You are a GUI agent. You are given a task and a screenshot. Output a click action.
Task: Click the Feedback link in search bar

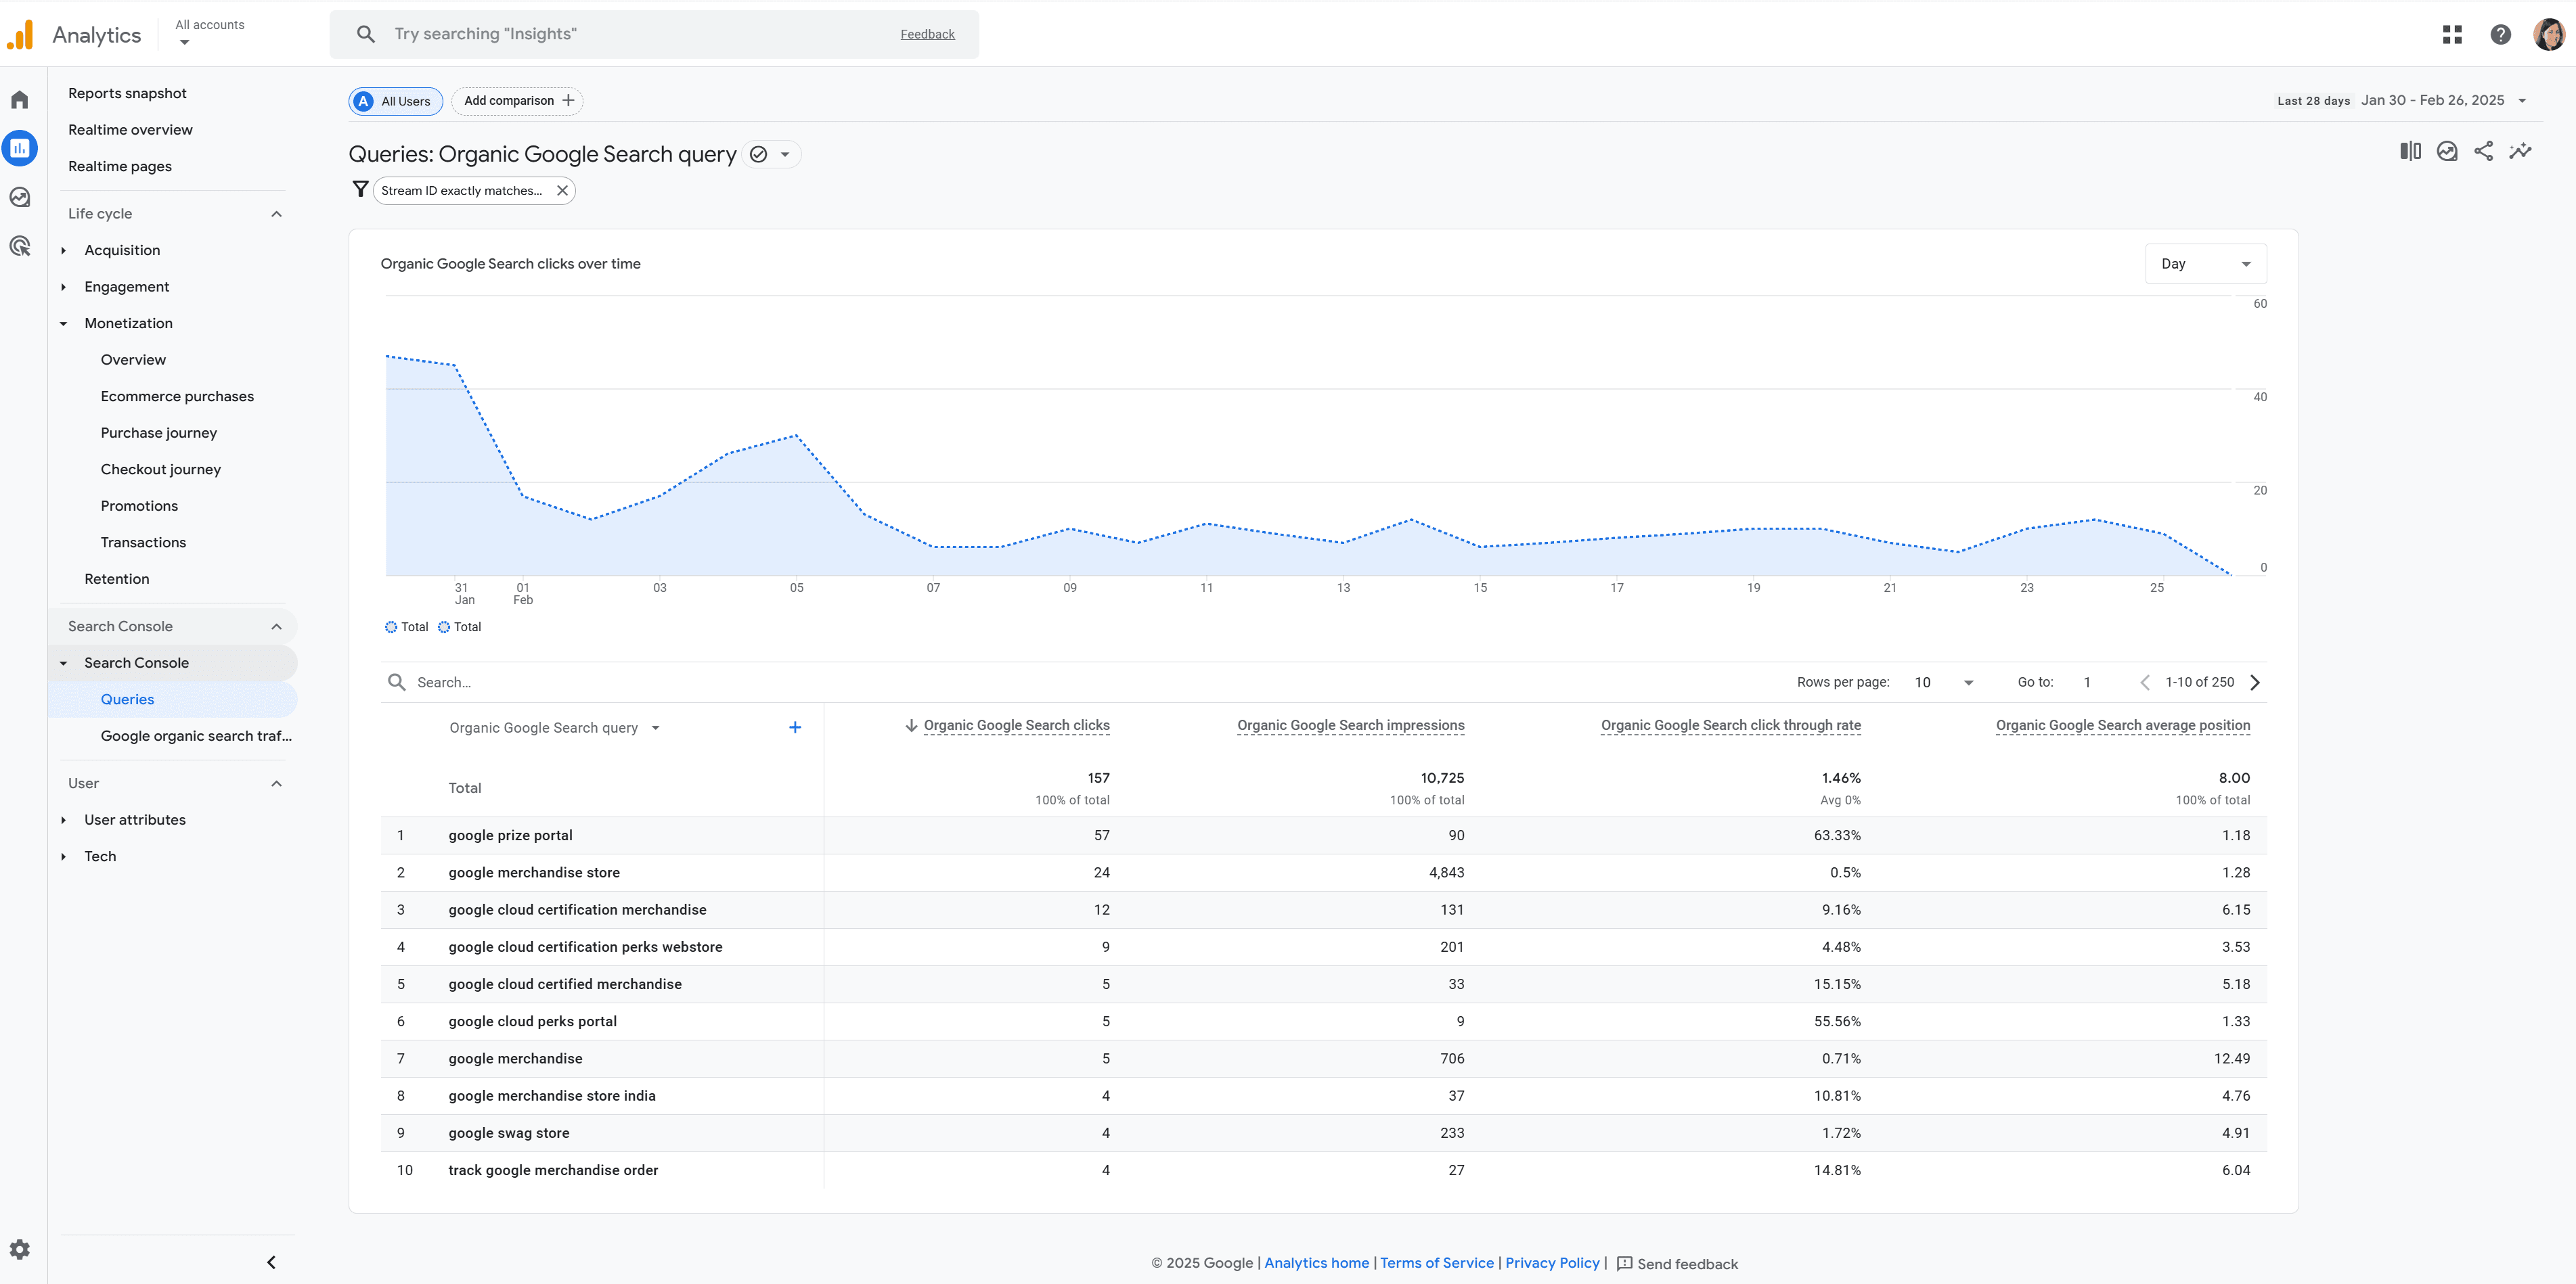[927, 34]
